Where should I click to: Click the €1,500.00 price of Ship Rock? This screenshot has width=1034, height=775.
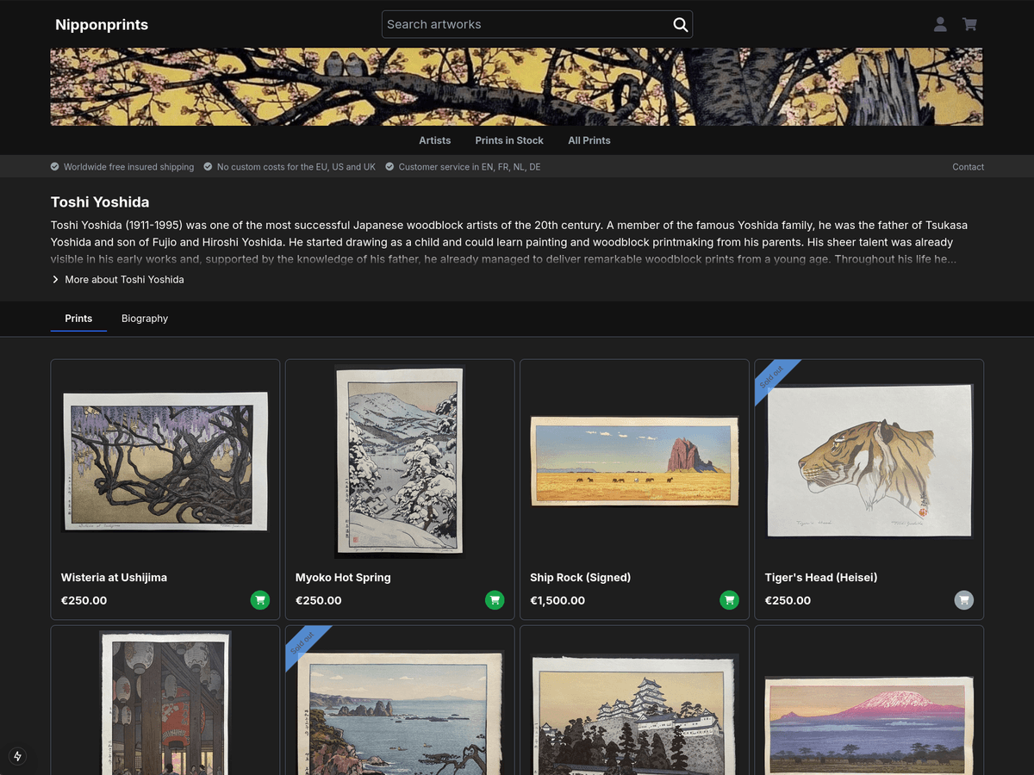click(557, 601)
